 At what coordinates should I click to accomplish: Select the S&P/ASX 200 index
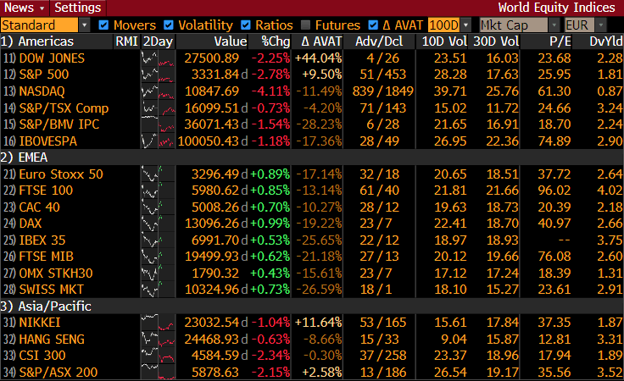click(x=58, y=372)
